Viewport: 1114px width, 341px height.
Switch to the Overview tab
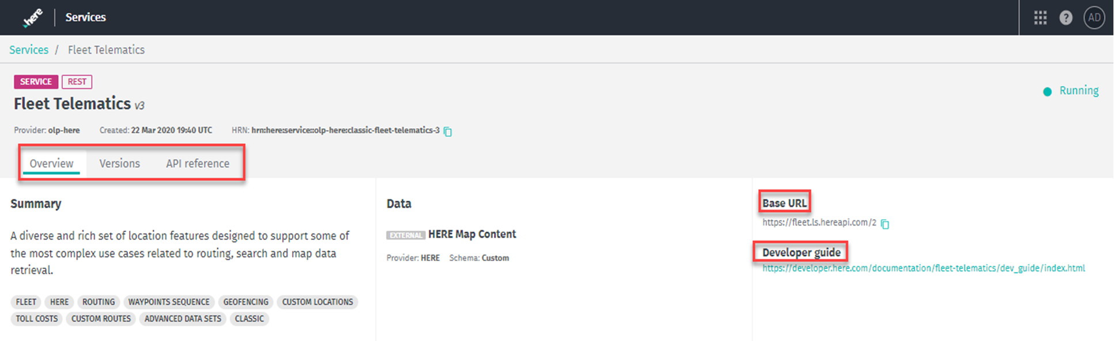51,163
